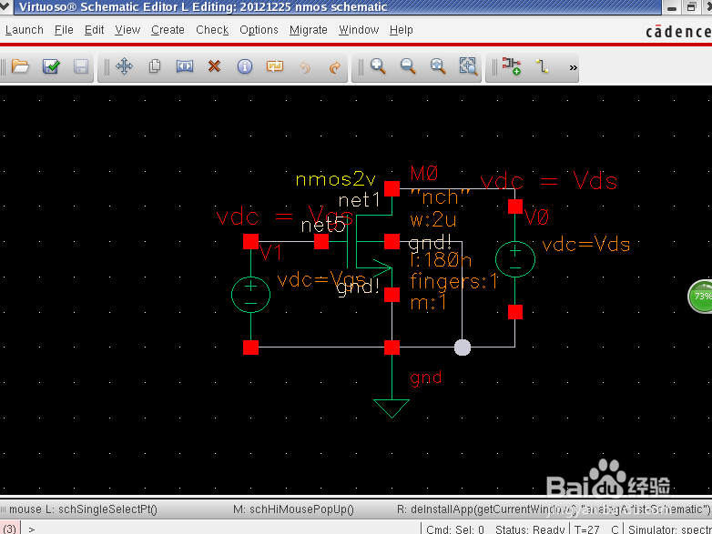Open the Edit menu
The image size is (712, 534).
click(x=95, y=30)
